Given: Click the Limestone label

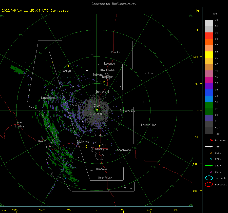Looking at the screenshot, I should (x=48, y=98).
